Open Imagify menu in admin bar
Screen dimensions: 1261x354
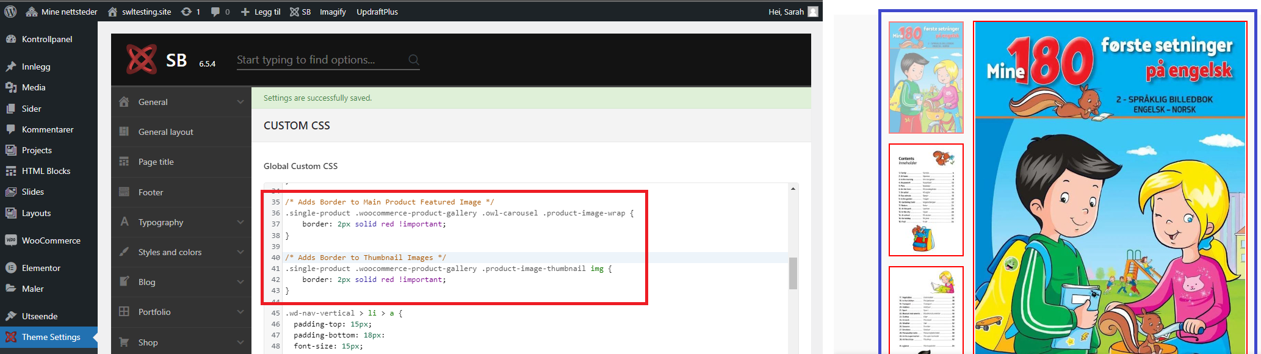coord(333,12)
